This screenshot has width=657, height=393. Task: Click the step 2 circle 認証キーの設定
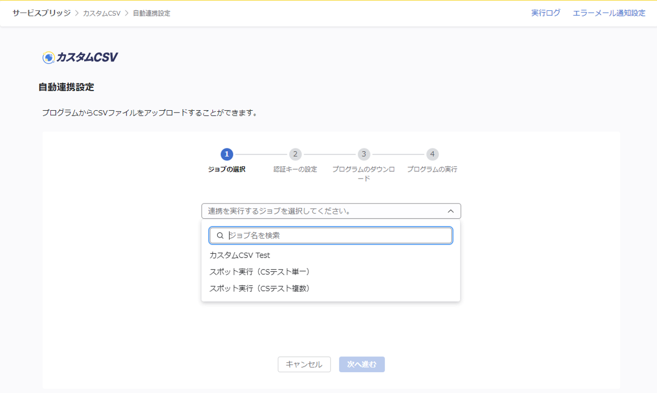click(x=295, y=154)
